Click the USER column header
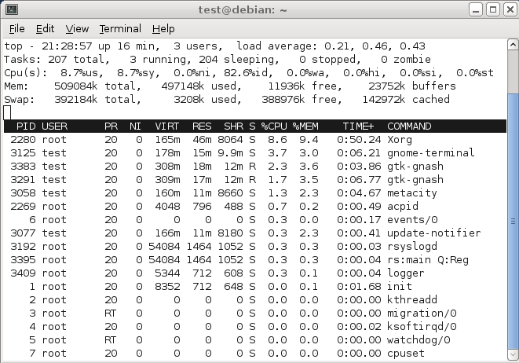 (x=54, y=126)
